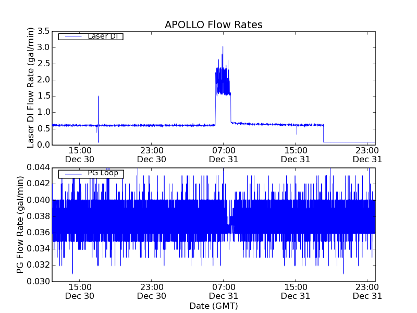Click the 0.040 tick label on bottom chart
Viewport: 417px width, 313px height.
coord(38,200)
